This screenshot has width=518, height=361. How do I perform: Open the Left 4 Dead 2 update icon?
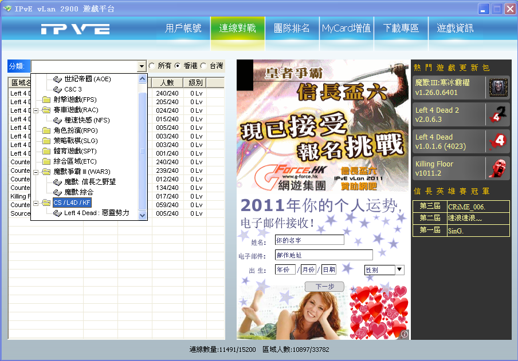tap(498, 114)
